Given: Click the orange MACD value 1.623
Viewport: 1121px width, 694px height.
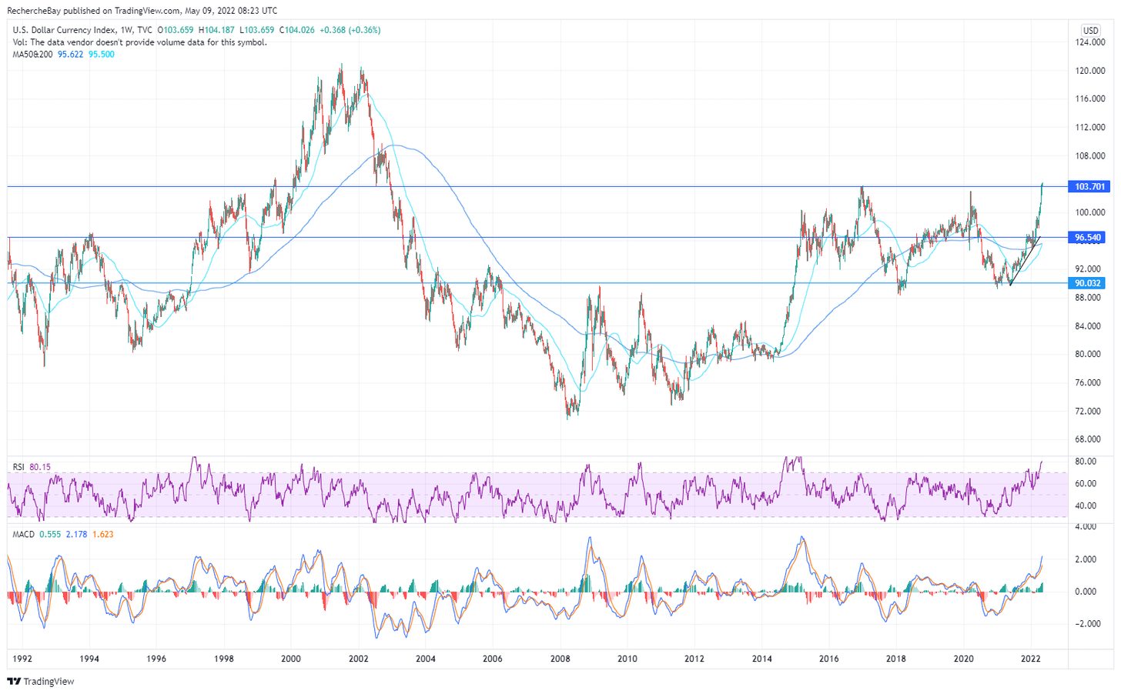Looking at the screenshot, I should click(x=102, y=534).
